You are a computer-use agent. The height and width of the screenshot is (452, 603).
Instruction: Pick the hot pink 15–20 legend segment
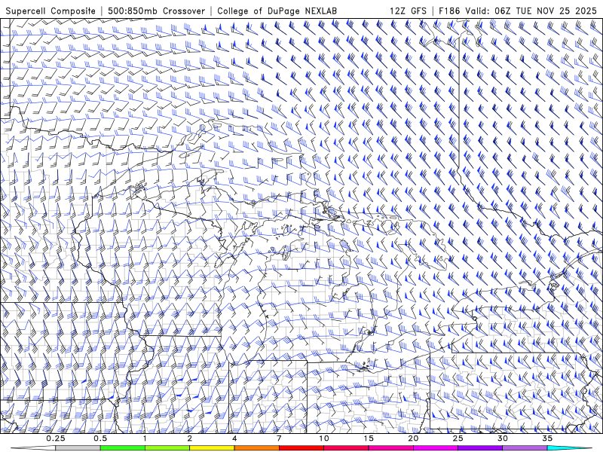[390, 448]
